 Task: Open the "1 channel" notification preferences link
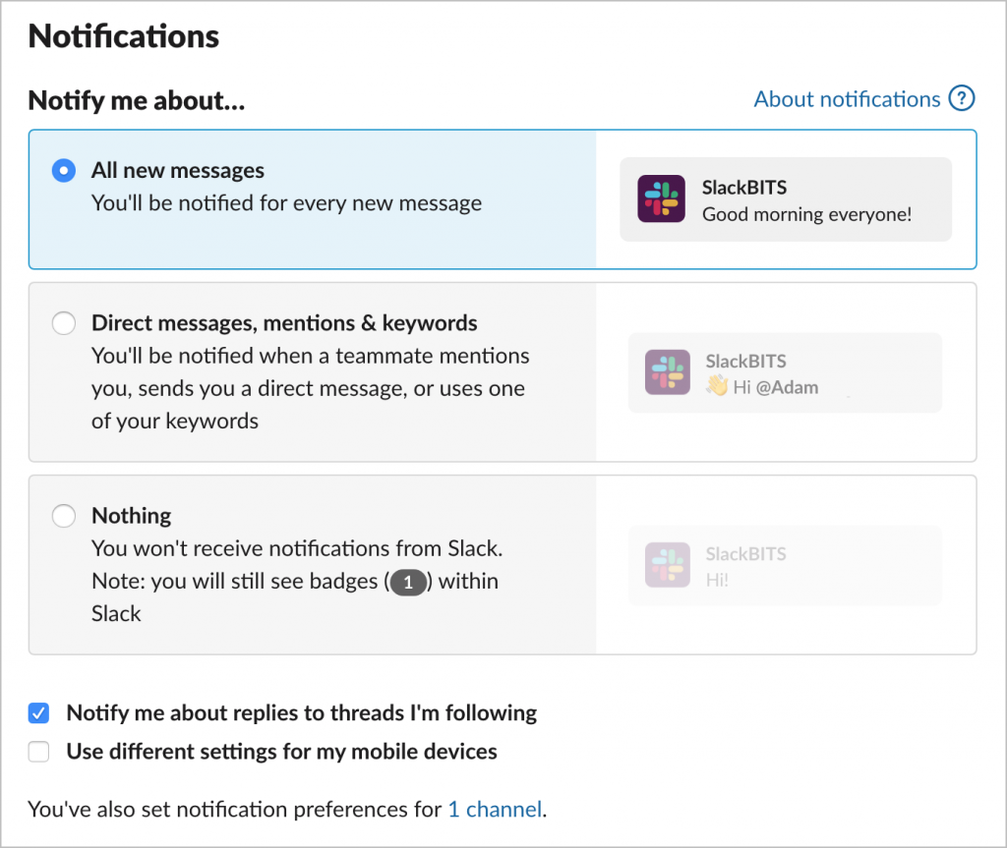coord(495,810)
